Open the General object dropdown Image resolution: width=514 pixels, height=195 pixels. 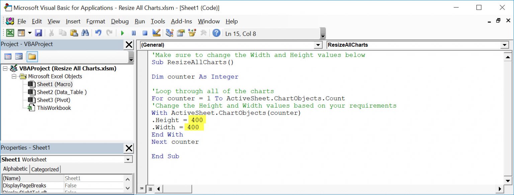[x=317, y=45]
